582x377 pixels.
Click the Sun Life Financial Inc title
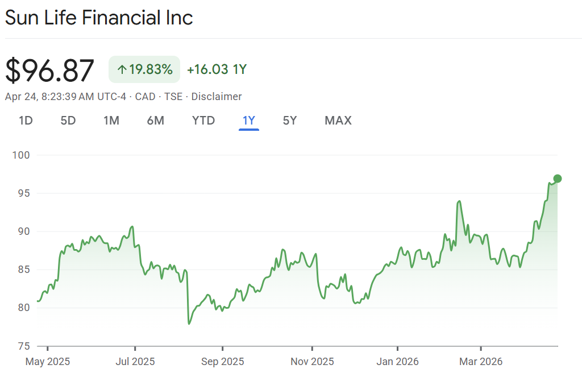click(99, 18)
